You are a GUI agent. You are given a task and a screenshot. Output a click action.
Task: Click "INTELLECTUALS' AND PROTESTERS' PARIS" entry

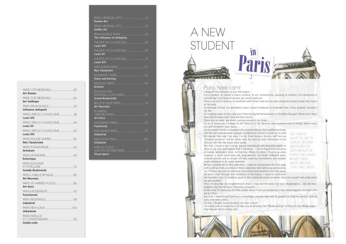pos(121,149)
